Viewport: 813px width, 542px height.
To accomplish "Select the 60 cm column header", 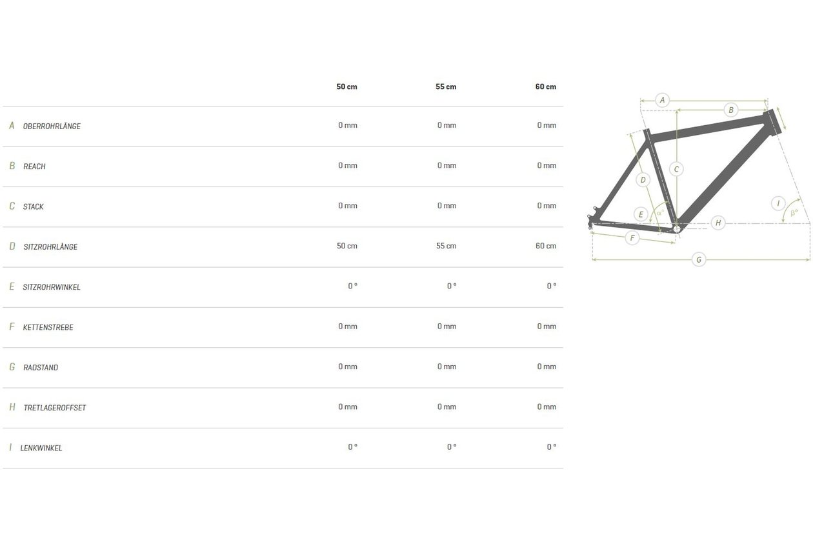I will [x=546, y=86].
